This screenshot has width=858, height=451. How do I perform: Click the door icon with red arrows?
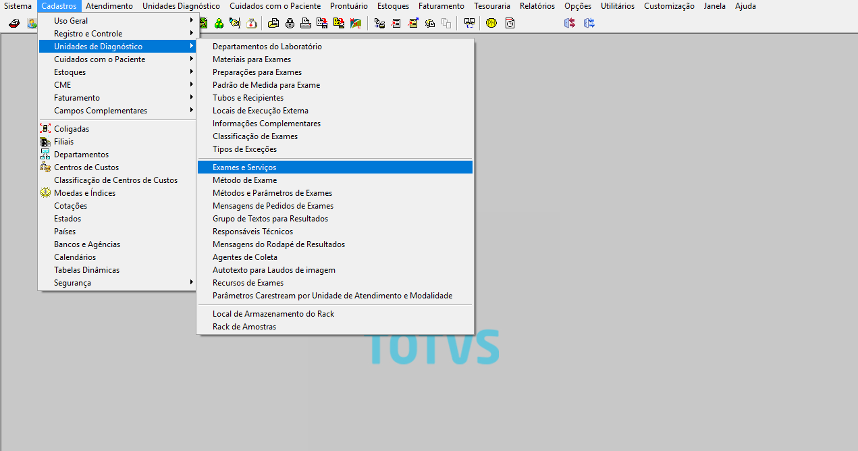[569, 23]
